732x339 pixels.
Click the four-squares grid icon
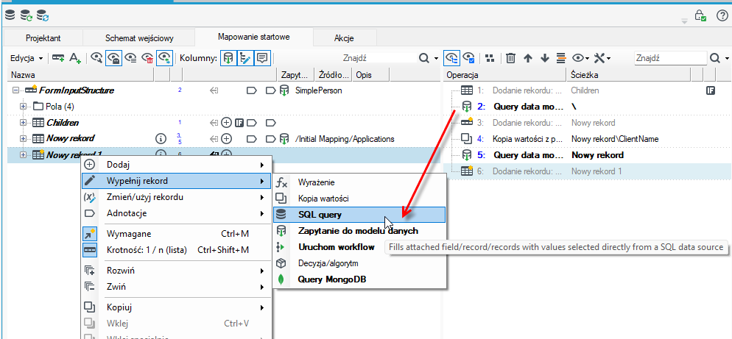pyautogui.click(x=489, y=58)
